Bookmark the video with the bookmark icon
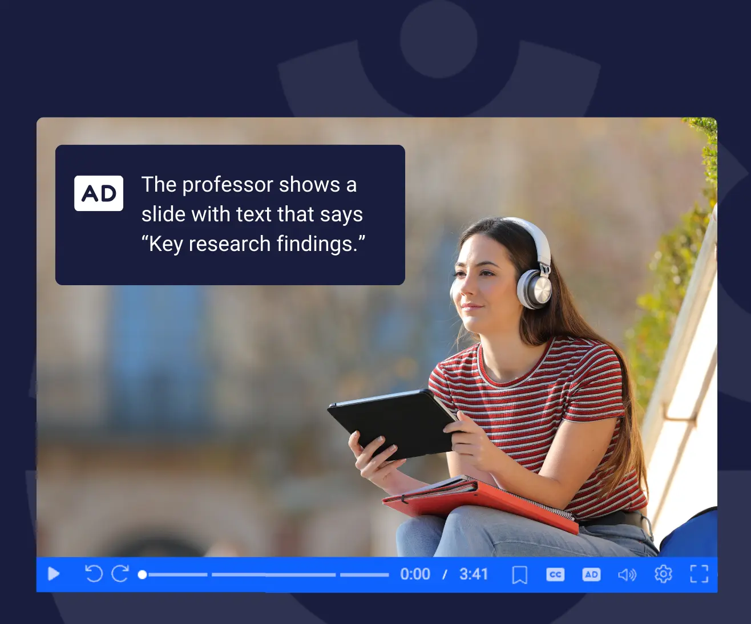Viewport: 751px width, 624px height. [x=519, y=574]
